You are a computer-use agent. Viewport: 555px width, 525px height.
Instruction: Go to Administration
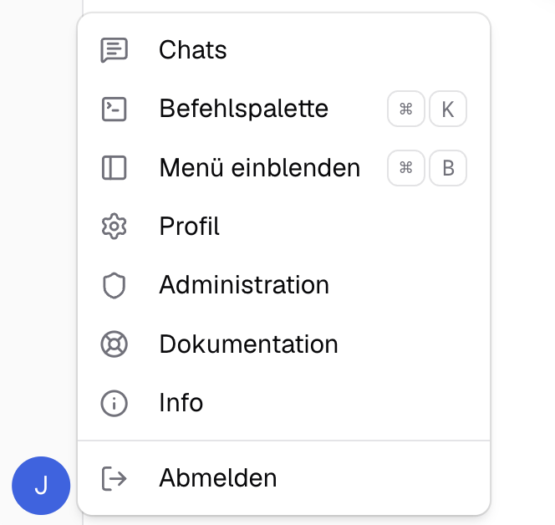pos(284,285)
